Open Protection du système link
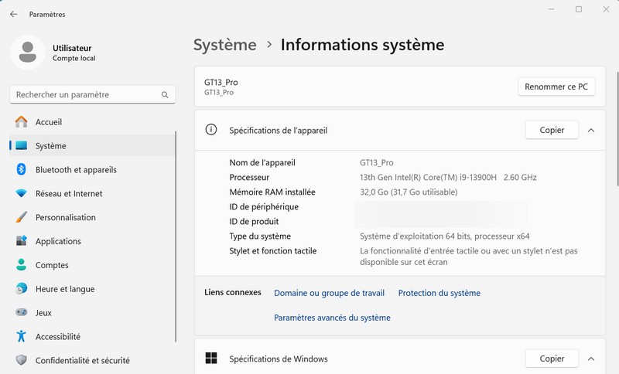619x374 pixels. (x=439, y=293)
